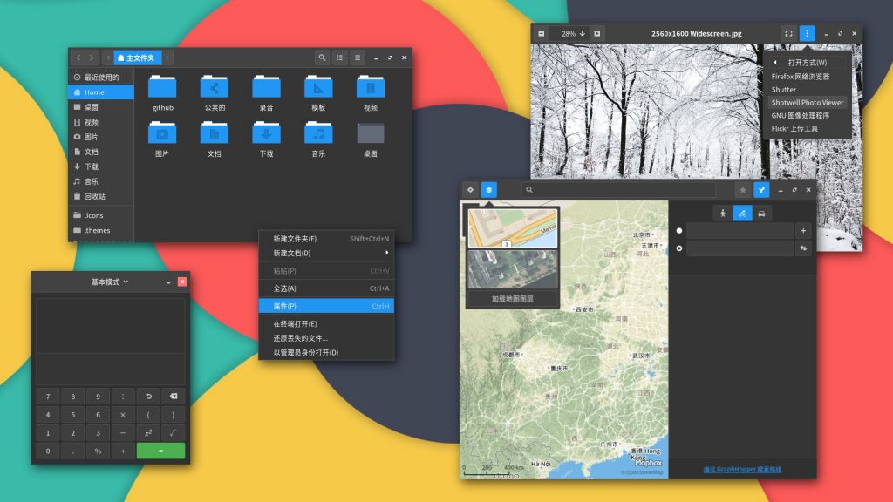
Task: Click the explore marker icon in Maps toolbar
Action: click(470, 189)
